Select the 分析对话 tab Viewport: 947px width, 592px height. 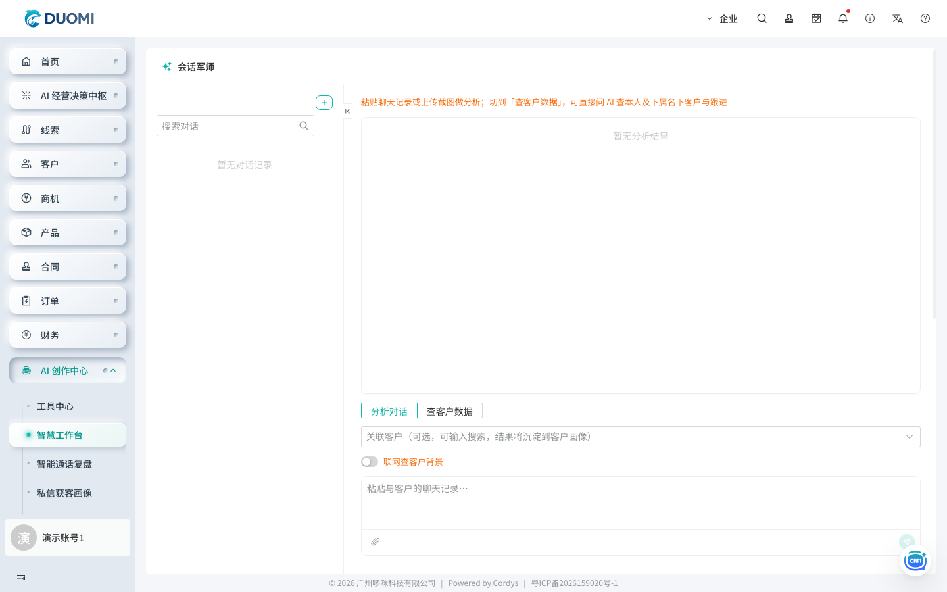point(389,411)
